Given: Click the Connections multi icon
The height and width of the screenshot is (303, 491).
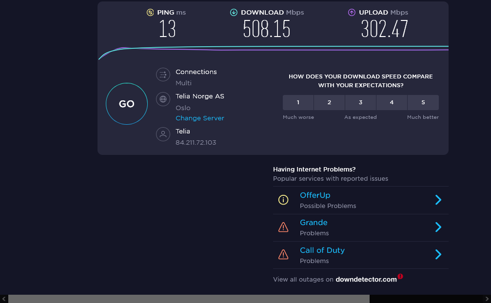Looking at the screenshot, I should pos(163,75).
